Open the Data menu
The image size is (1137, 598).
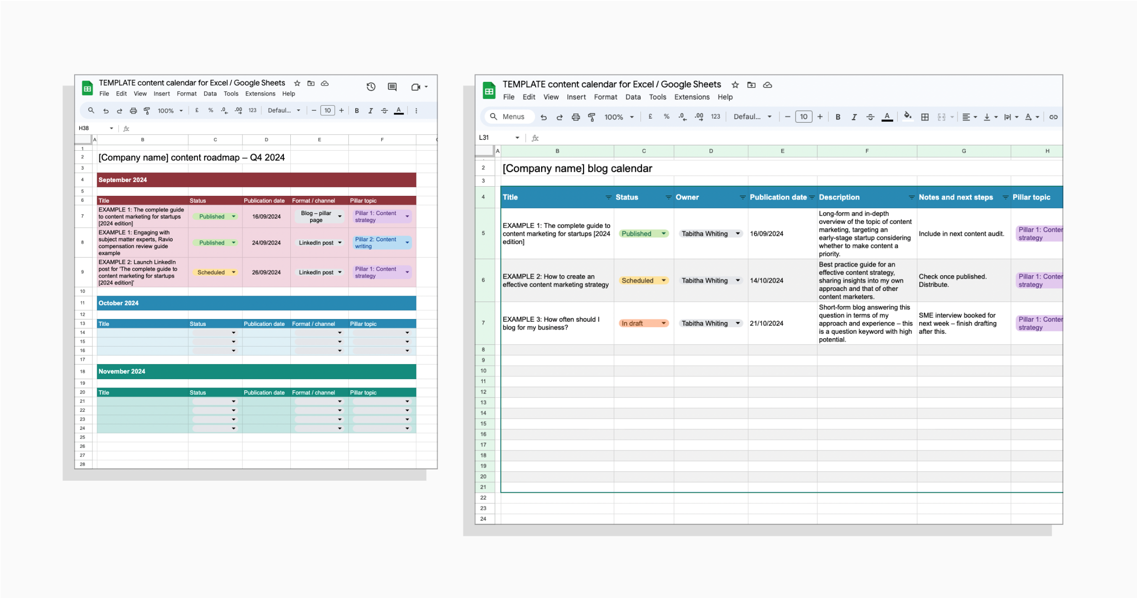633,97
